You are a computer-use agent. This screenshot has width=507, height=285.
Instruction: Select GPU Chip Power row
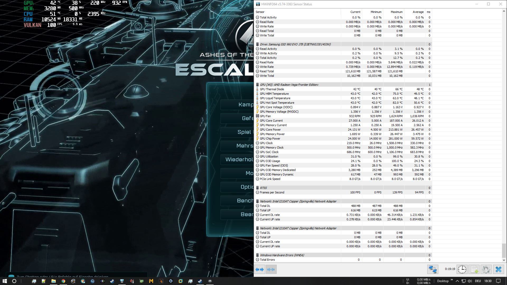[x=343, y=139]
